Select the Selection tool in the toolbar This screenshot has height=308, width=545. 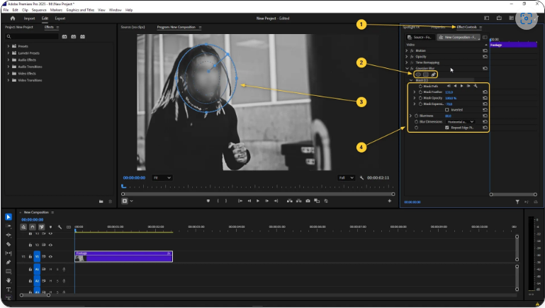[9, 217]
